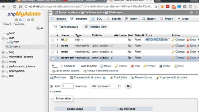
Task: Expand the users table node
Action: 7,47
